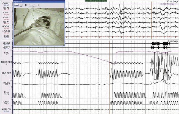Viewport: 179px width, 114px height.
Task: Select the O1-A2 channel label
Action: (6, 17)
